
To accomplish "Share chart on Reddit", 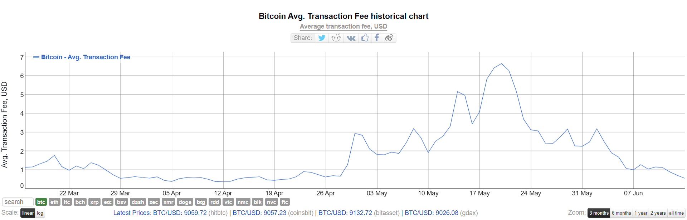I will click(x=336, y=38).
